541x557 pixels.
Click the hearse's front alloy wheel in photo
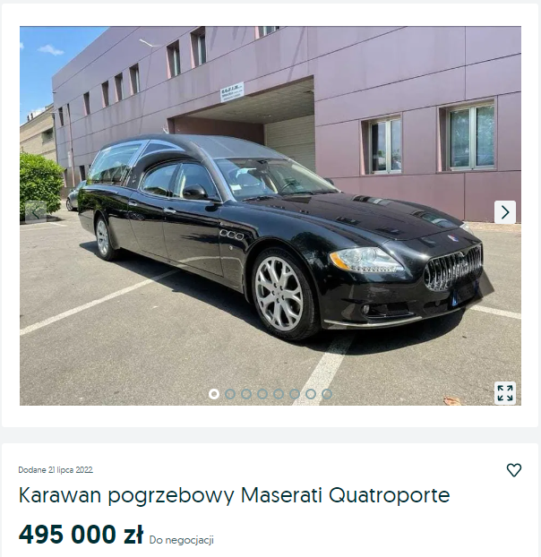tap(279, 294)
